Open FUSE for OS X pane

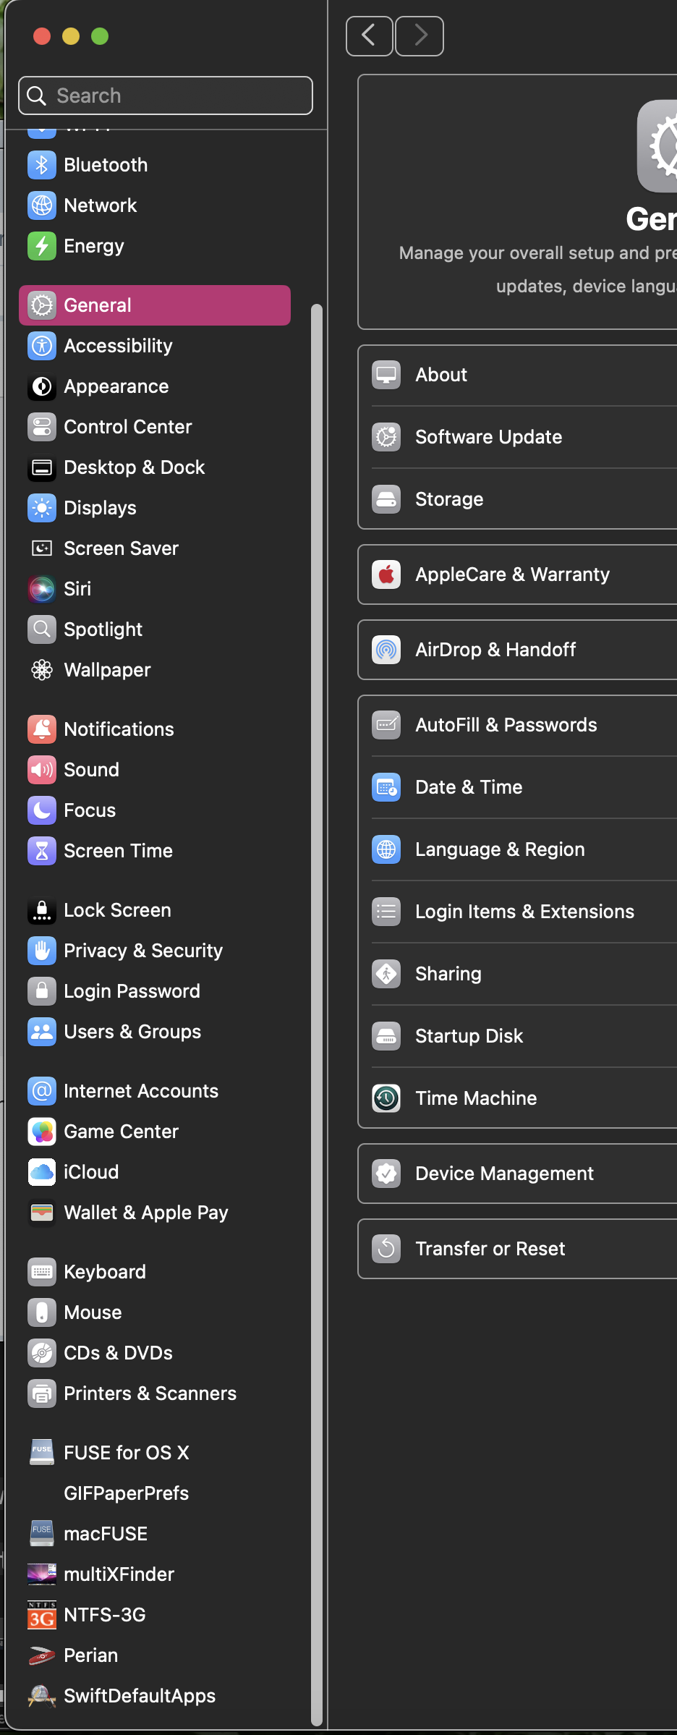click(x=155, y=1453)
